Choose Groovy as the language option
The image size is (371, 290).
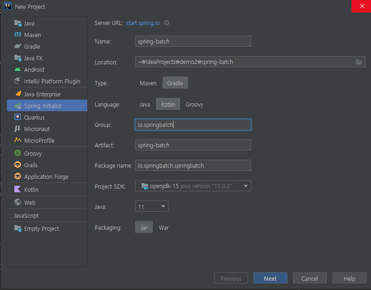195,104
